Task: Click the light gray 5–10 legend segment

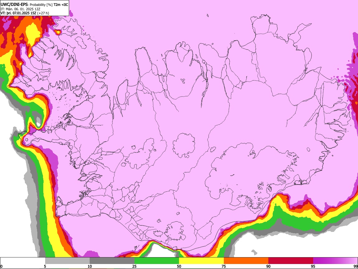Action: coord(67,261)
